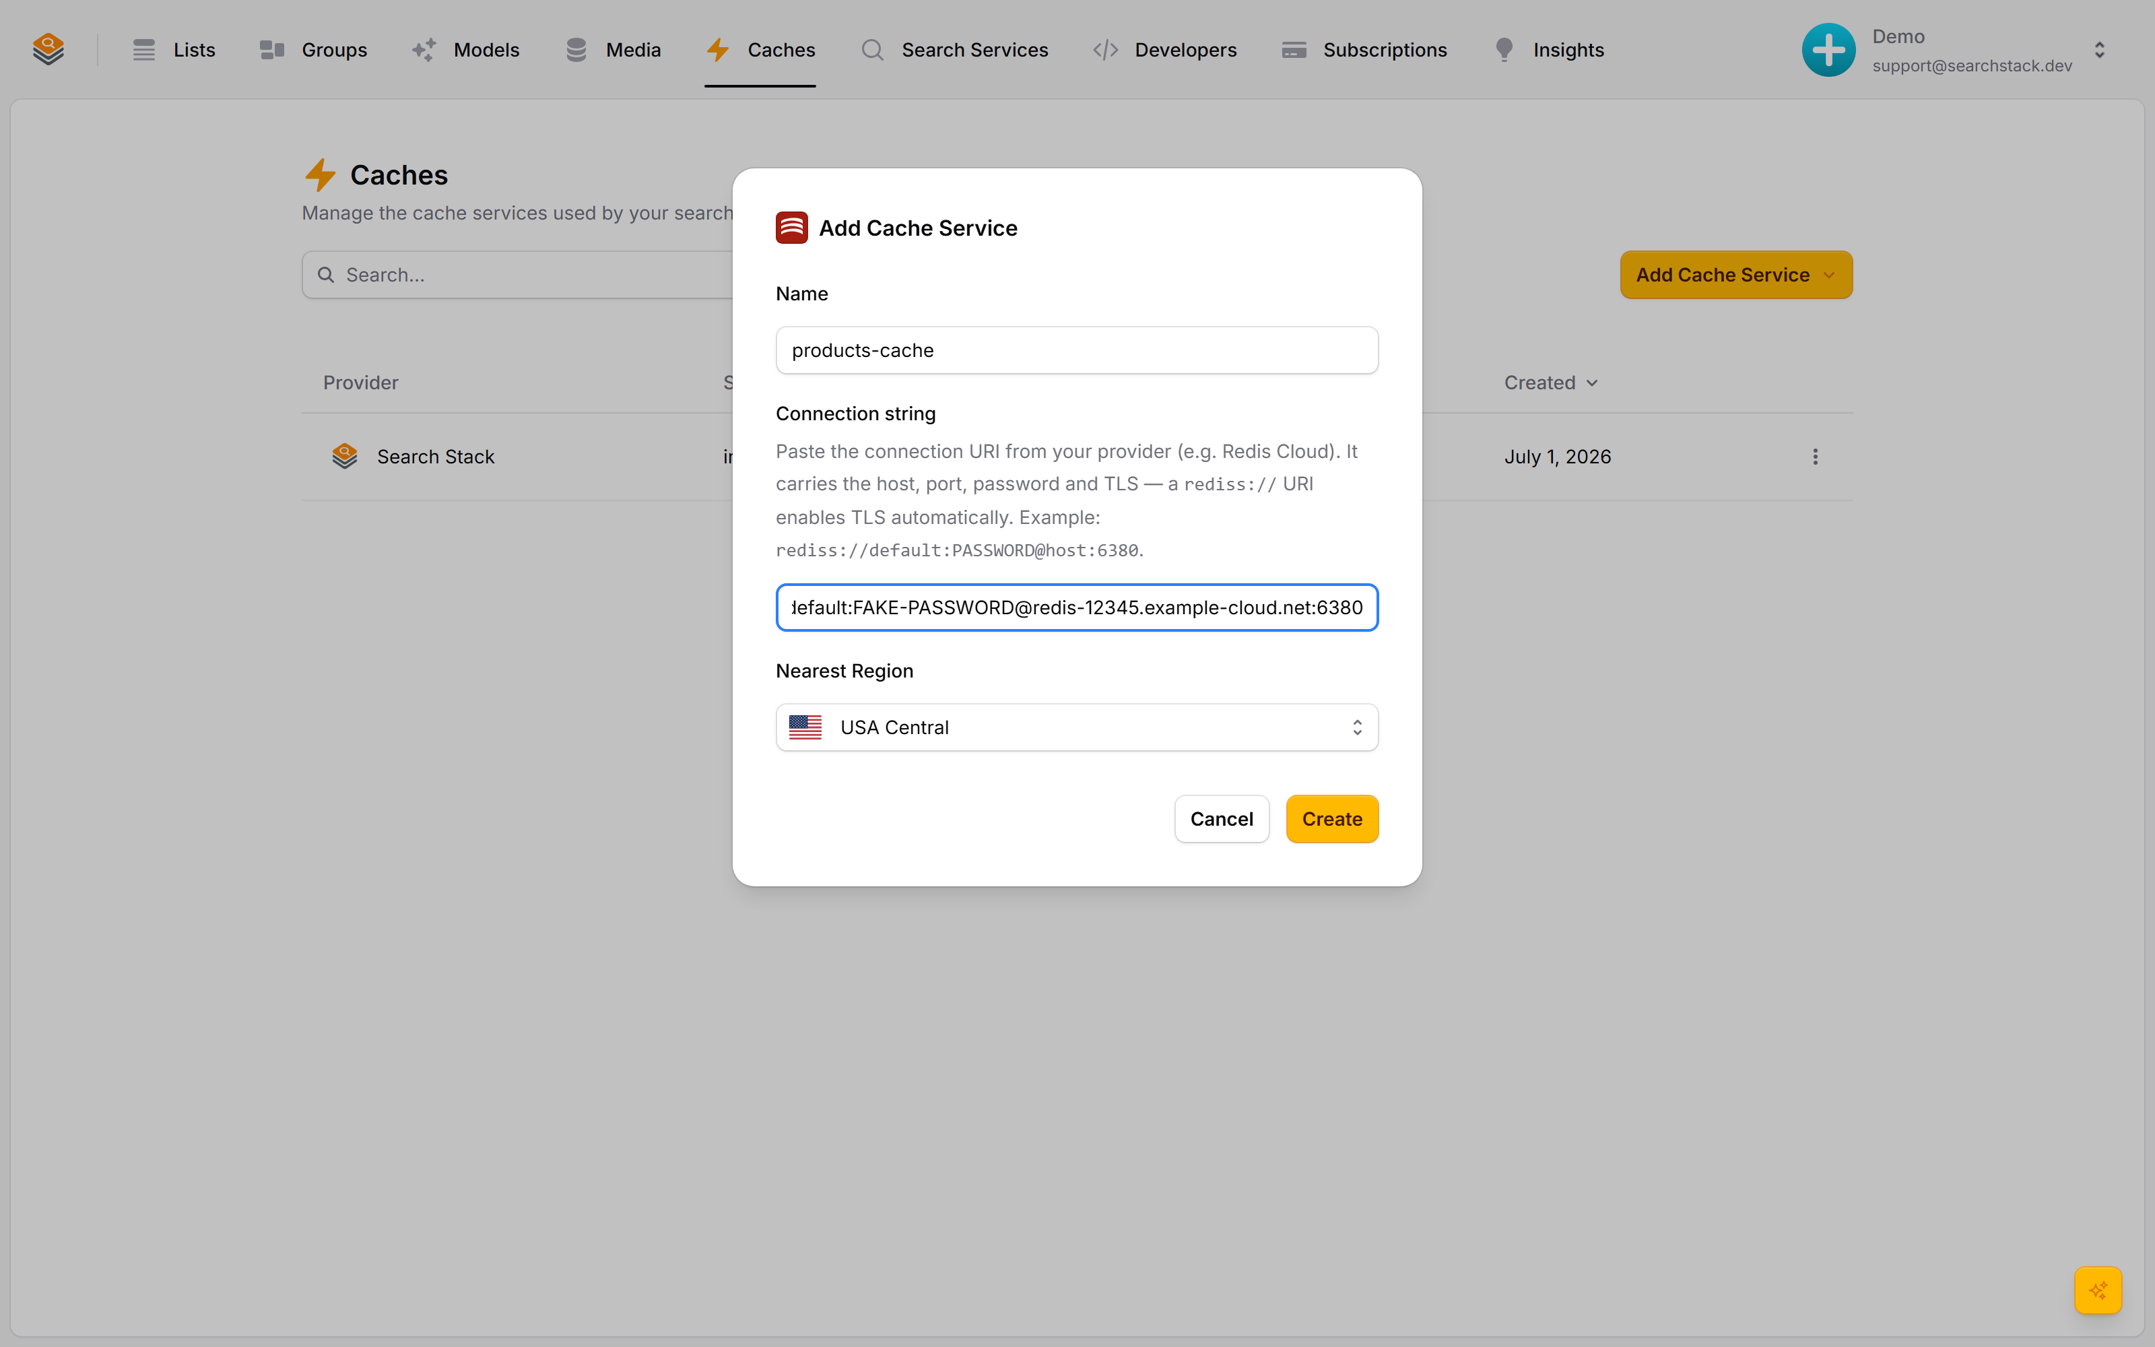
Task: Click the sparkle assistant icon button
Action: 2098,1290
